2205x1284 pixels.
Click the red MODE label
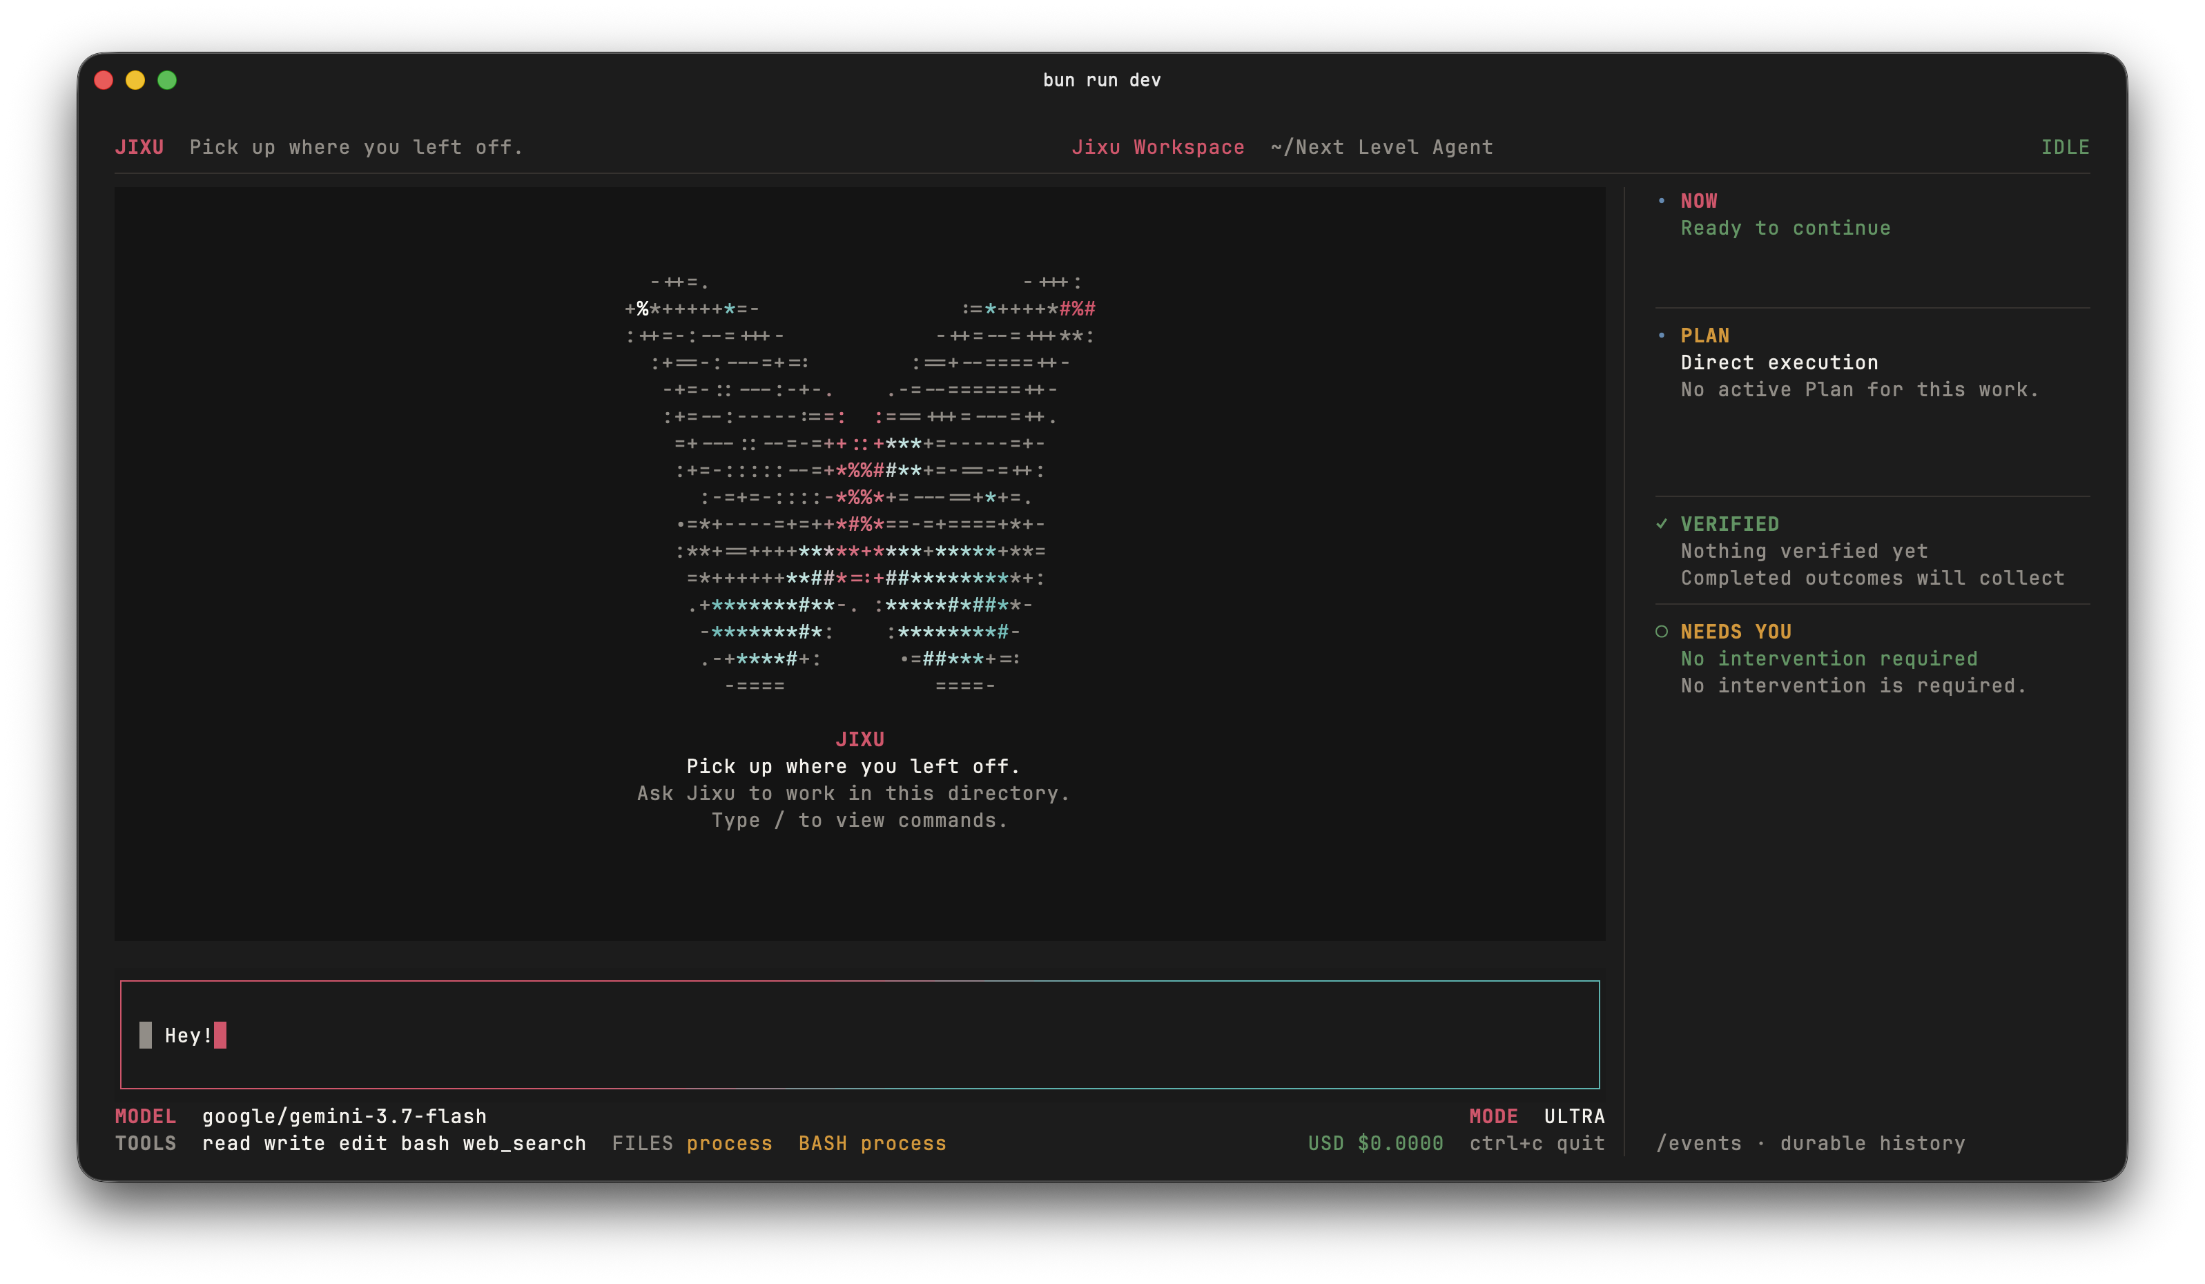coord(1494,1116)
